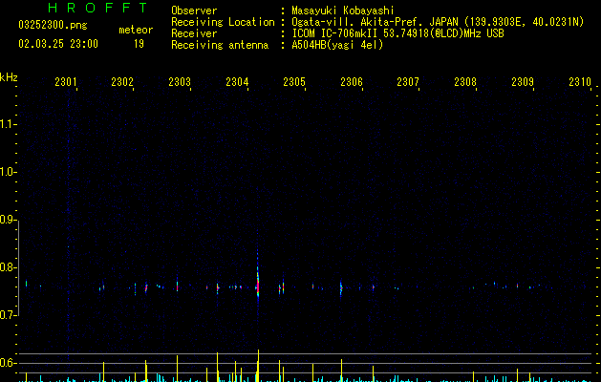Click the 0.8 kHz frequency label
Image resolution: width=601 pixels, height=382 pixels.
(8, 267)
